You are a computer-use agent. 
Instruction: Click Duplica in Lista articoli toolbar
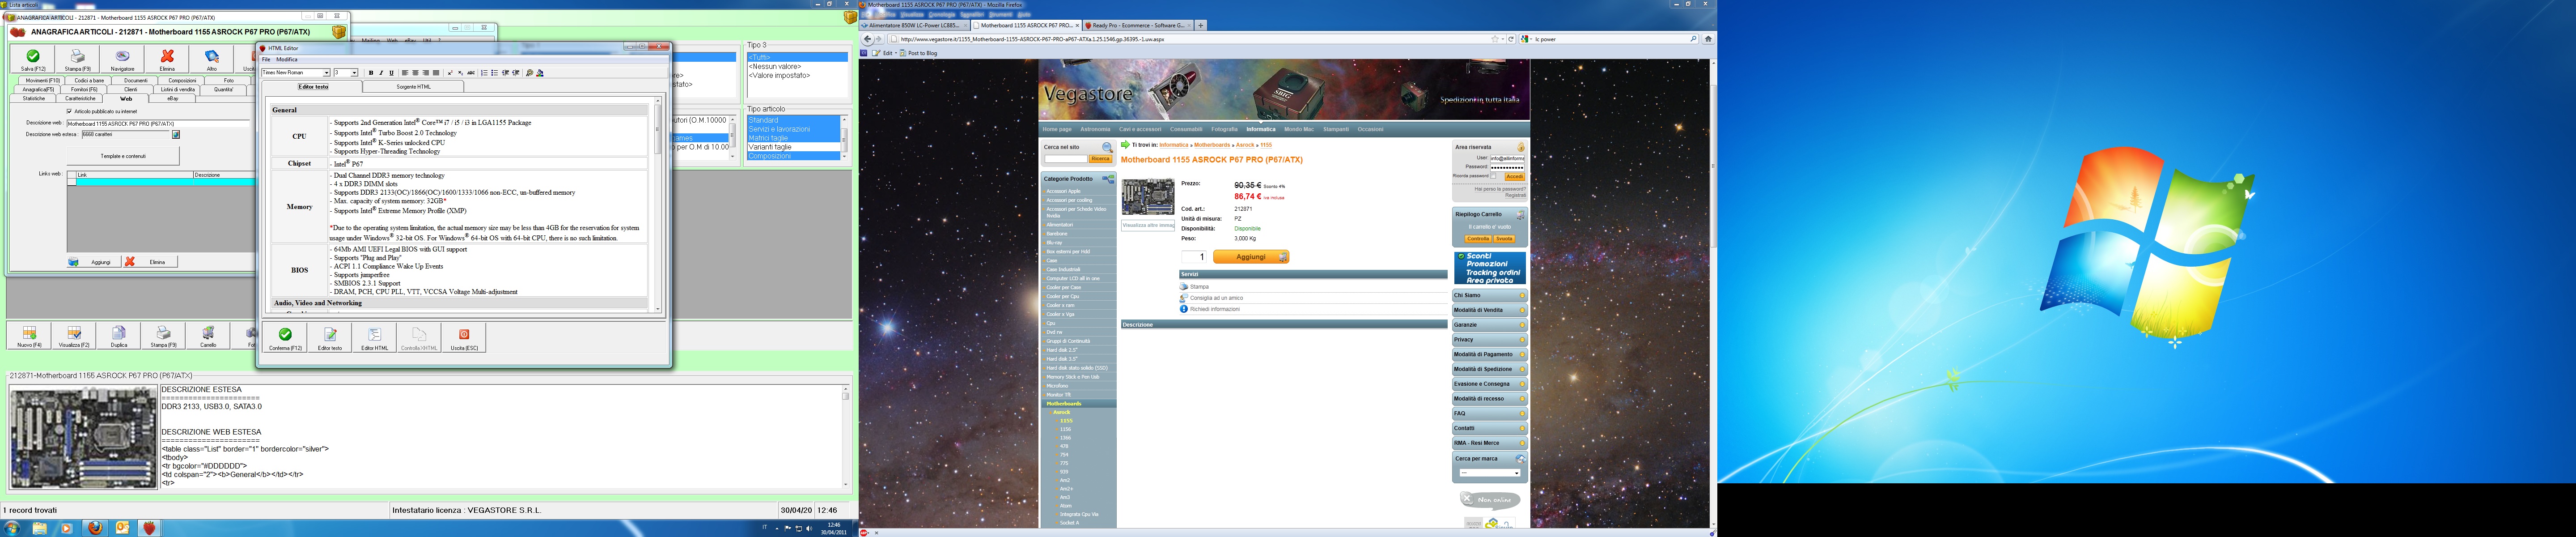click(x=119, y=336)
